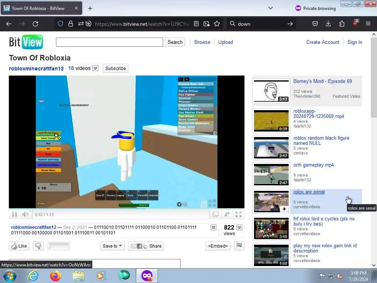The width and height of the screenshot is (377, 283).
Task: Click the Borney's Mind video thumbnail
Action: (271, 91)
